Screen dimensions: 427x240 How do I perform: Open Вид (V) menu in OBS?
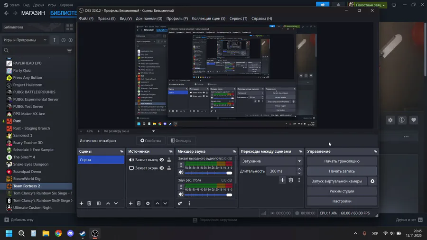126,18
